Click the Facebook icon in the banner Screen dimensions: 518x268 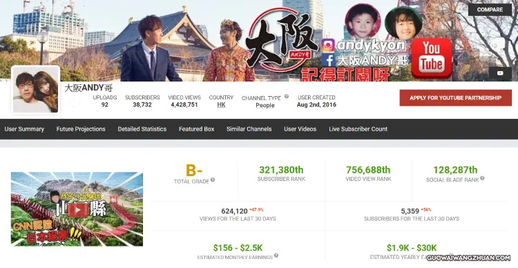[328, 61]
